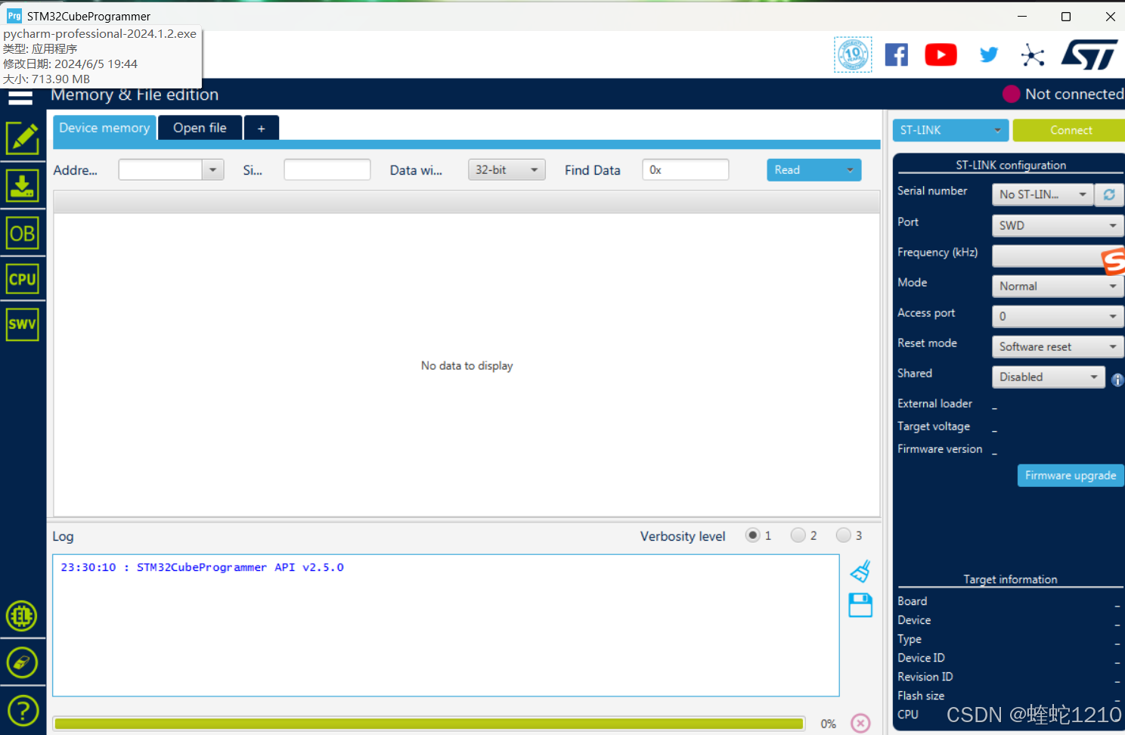Open Option Bytes OB icon
The image size is (1125, 735).
click(23, 234)
